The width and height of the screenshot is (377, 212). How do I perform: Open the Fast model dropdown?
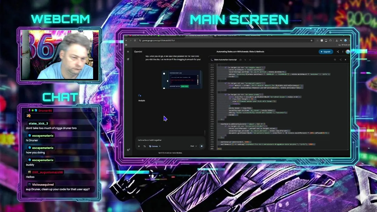194,146
